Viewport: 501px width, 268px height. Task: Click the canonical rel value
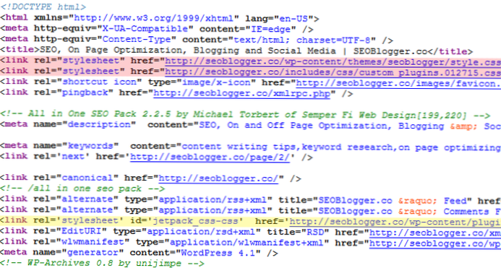point(87,178)
